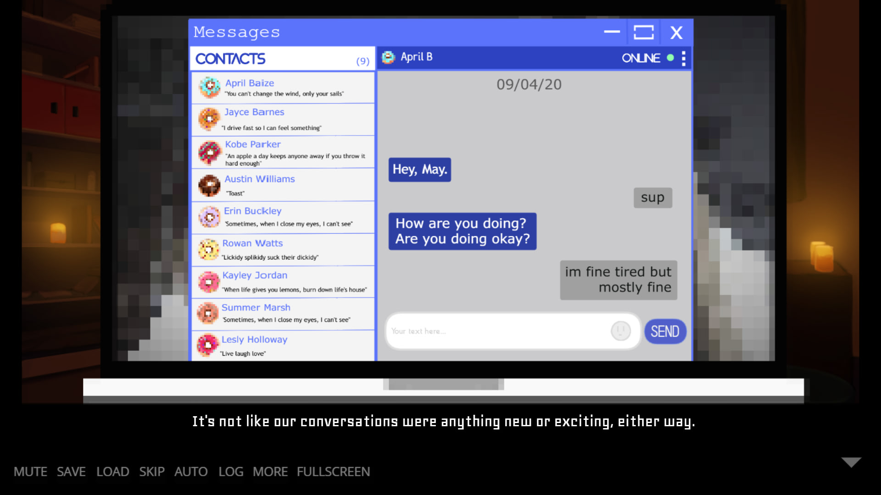Viewport: 881px width, 495px height.
Task: Click Jayce Barnes' orange donut avatar
Action: pos(209,119)
